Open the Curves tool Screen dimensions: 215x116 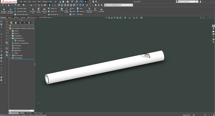(95, 10)
